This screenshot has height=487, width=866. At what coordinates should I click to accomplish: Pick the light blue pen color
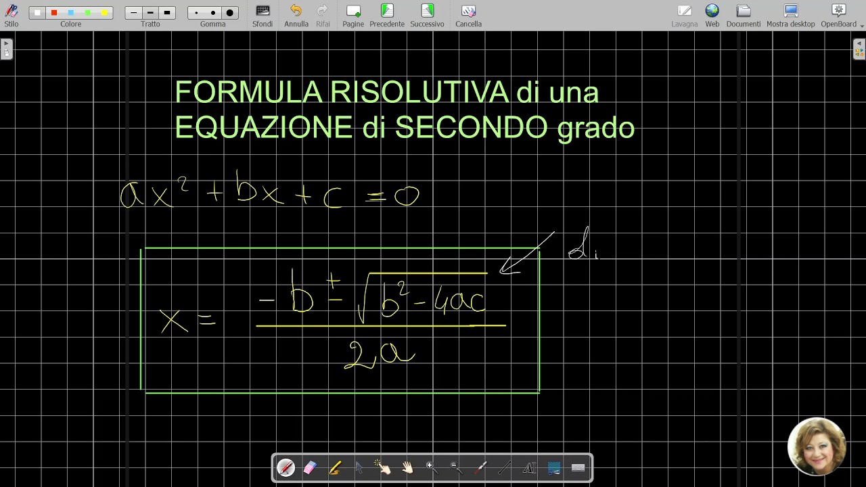point(70,12)
